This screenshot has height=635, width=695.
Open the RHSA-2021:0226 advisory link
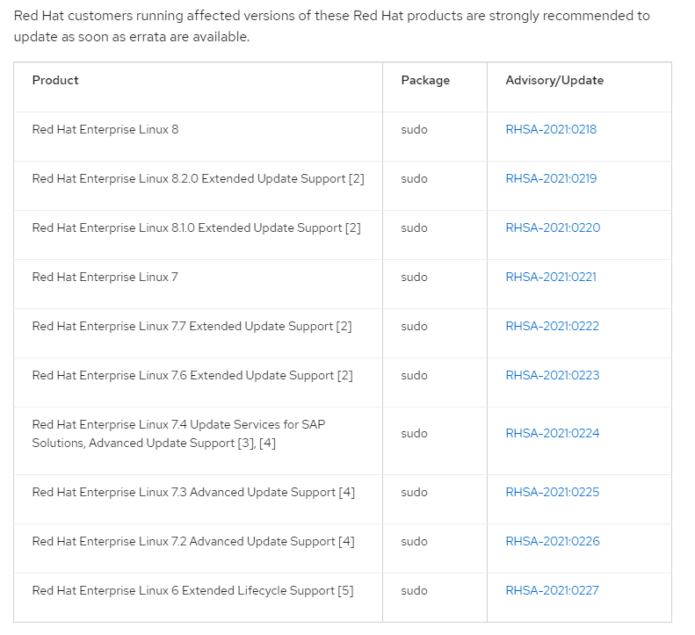[552, 541]
